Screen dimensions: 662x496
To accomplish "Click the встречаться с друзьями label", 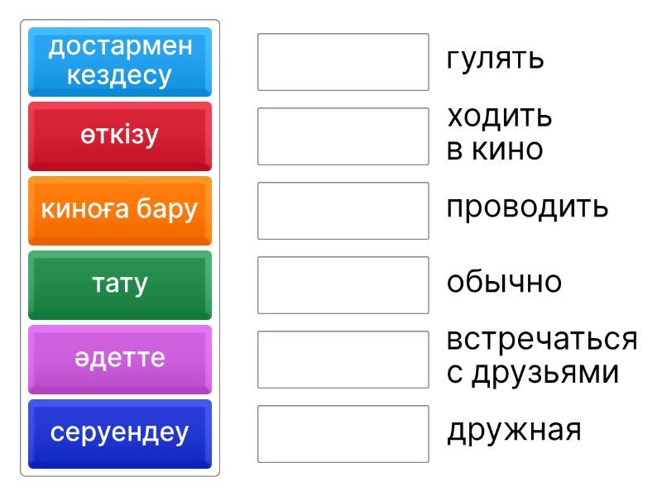I will pyautogui.click(x=542, y=356).
